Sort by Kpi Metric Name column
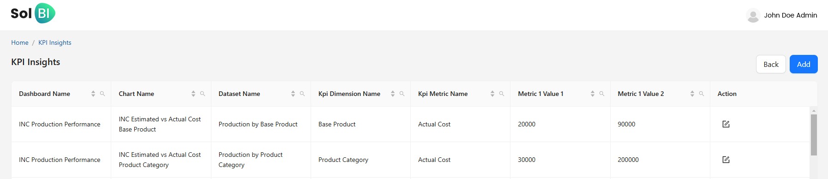 point(492,94)
